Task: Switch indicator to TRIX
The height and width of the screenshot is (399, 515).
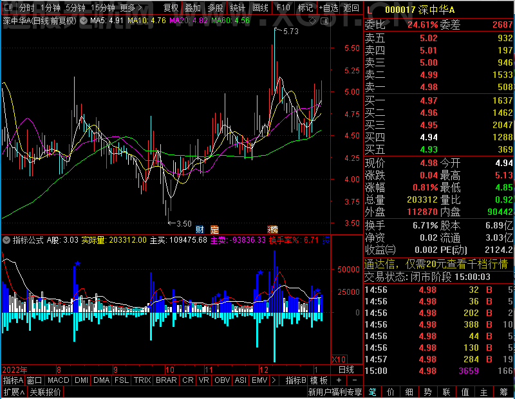Action: coord(142,380)
